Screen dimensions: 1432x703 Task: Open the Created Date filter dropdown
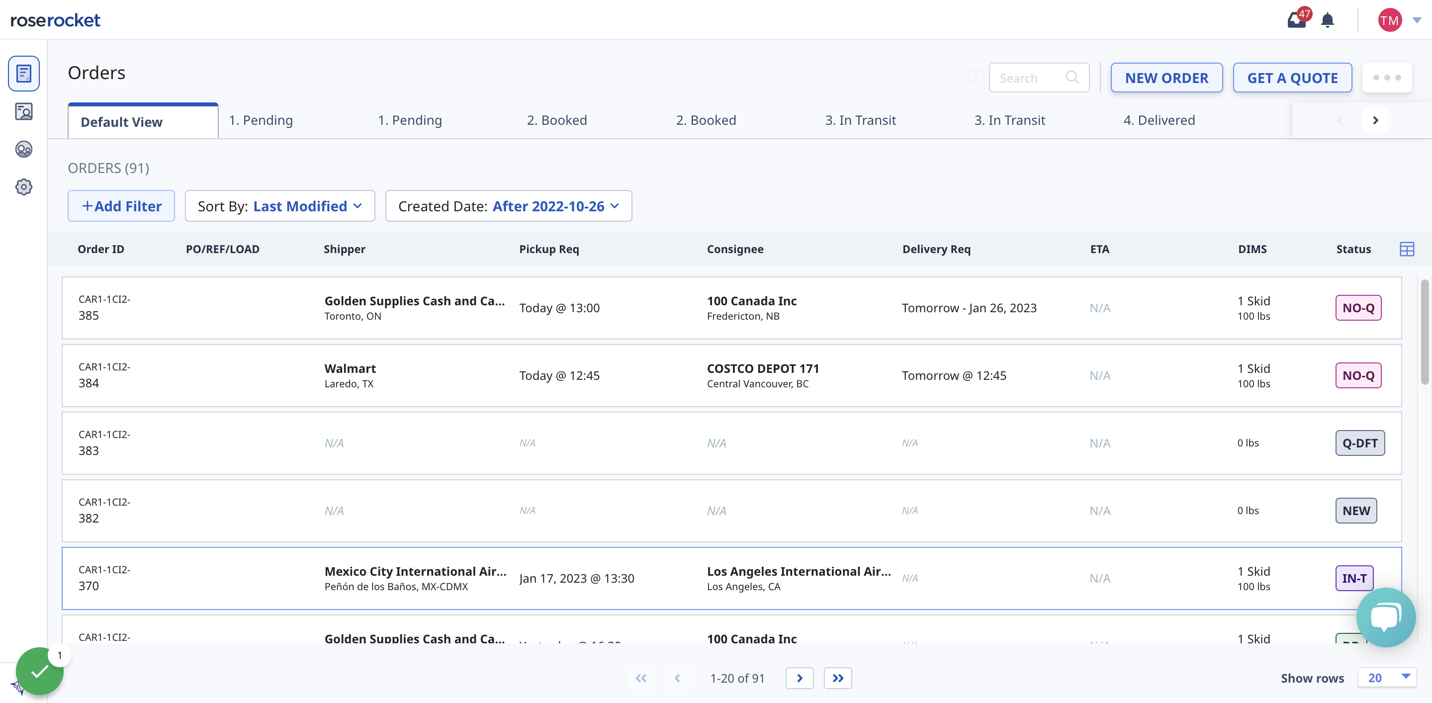(x=508, y=206)
